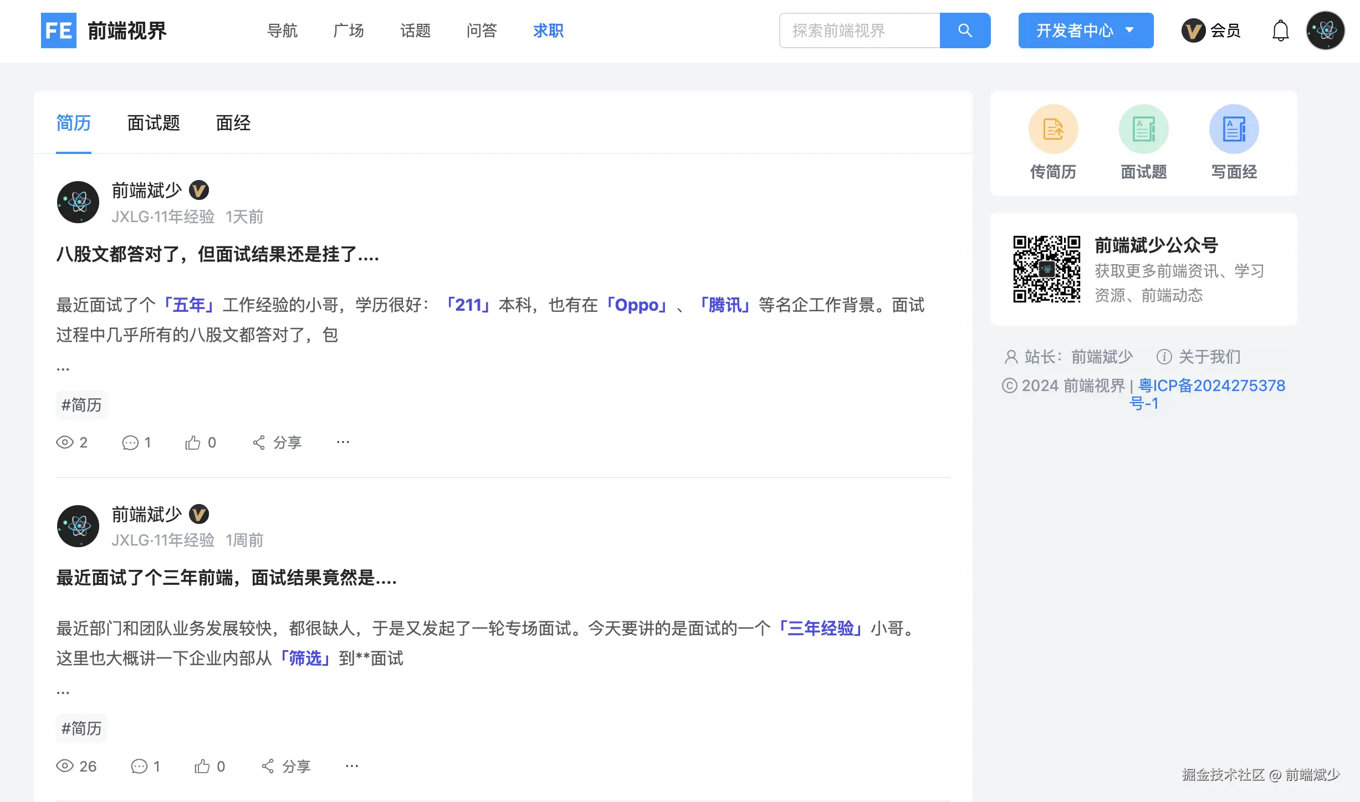Switch to the 面试题 tab
Viewport: 1360px width, 802px height.
pos(154,123)
